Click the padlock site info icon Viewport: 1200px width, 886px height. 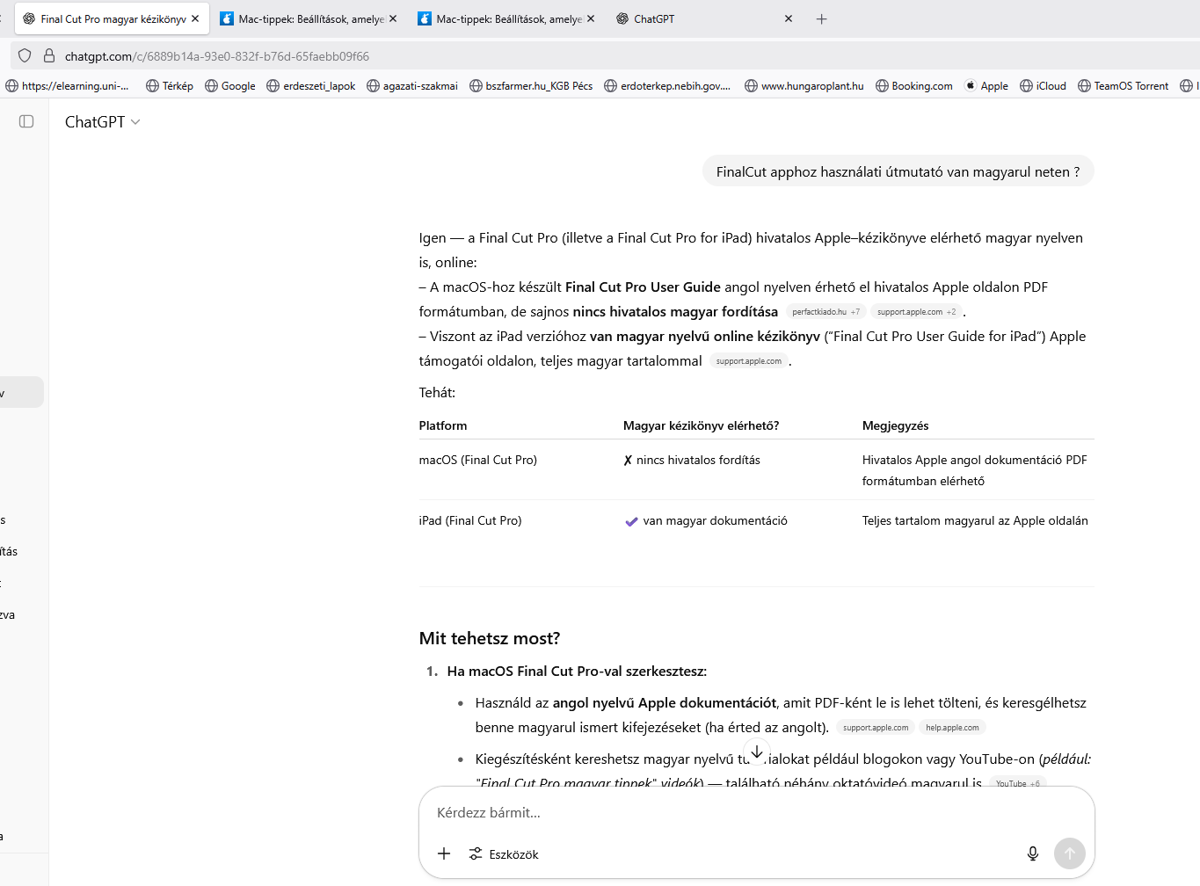49,55
